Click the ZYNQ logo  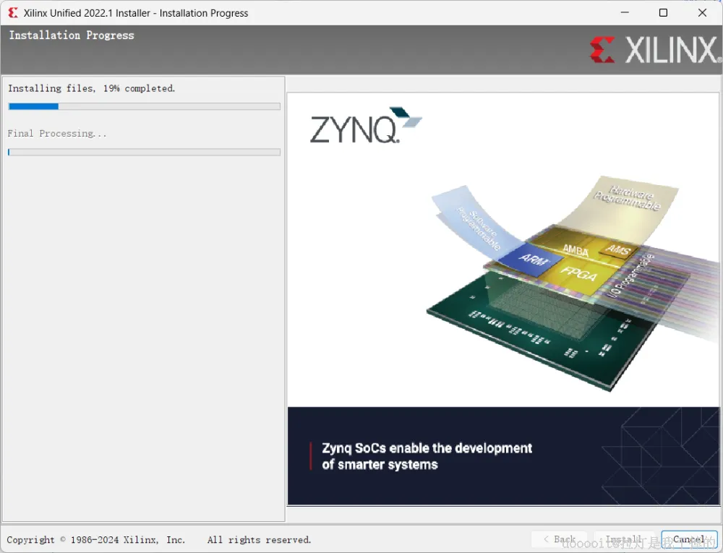[365, 125]
